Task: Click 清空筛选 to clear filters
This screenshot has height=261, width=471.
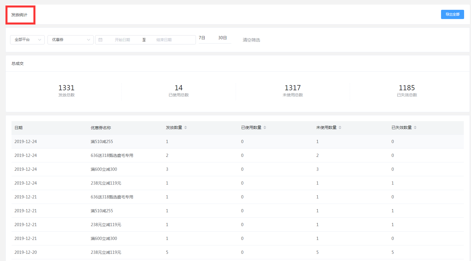Action: [251, 40]
